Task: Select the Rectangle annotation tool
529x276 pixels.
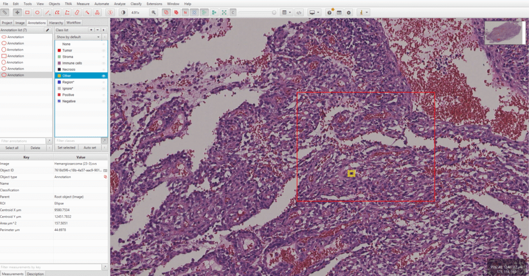Action: [27, 12]
